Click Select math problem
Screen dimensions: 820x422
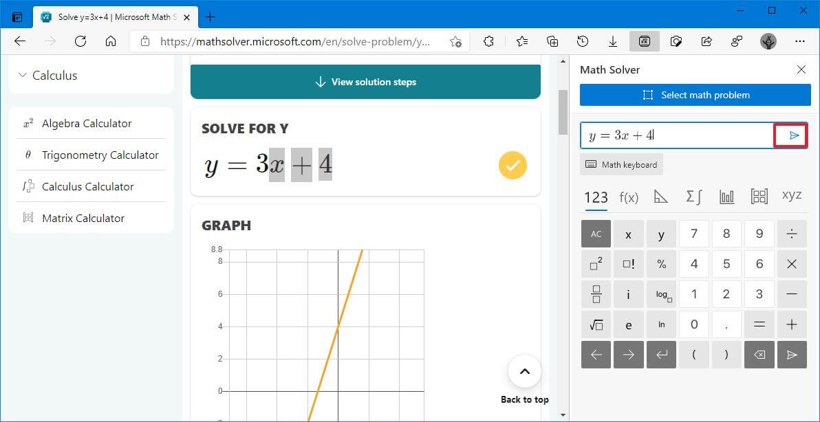(695, 96)
